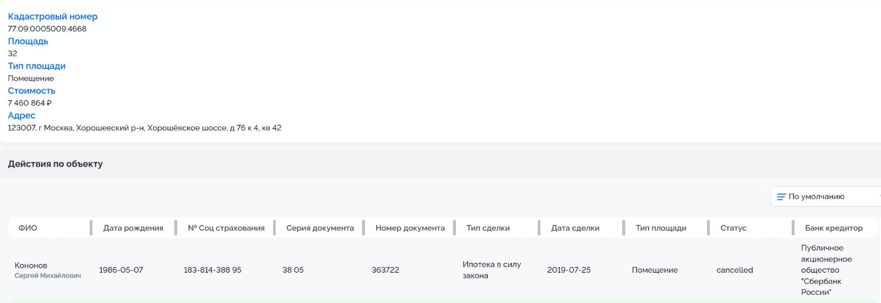This screenshot has width=881, height=303.
Task: Click the sort lines icon next to По умолчанию
Action: [781, 197]
